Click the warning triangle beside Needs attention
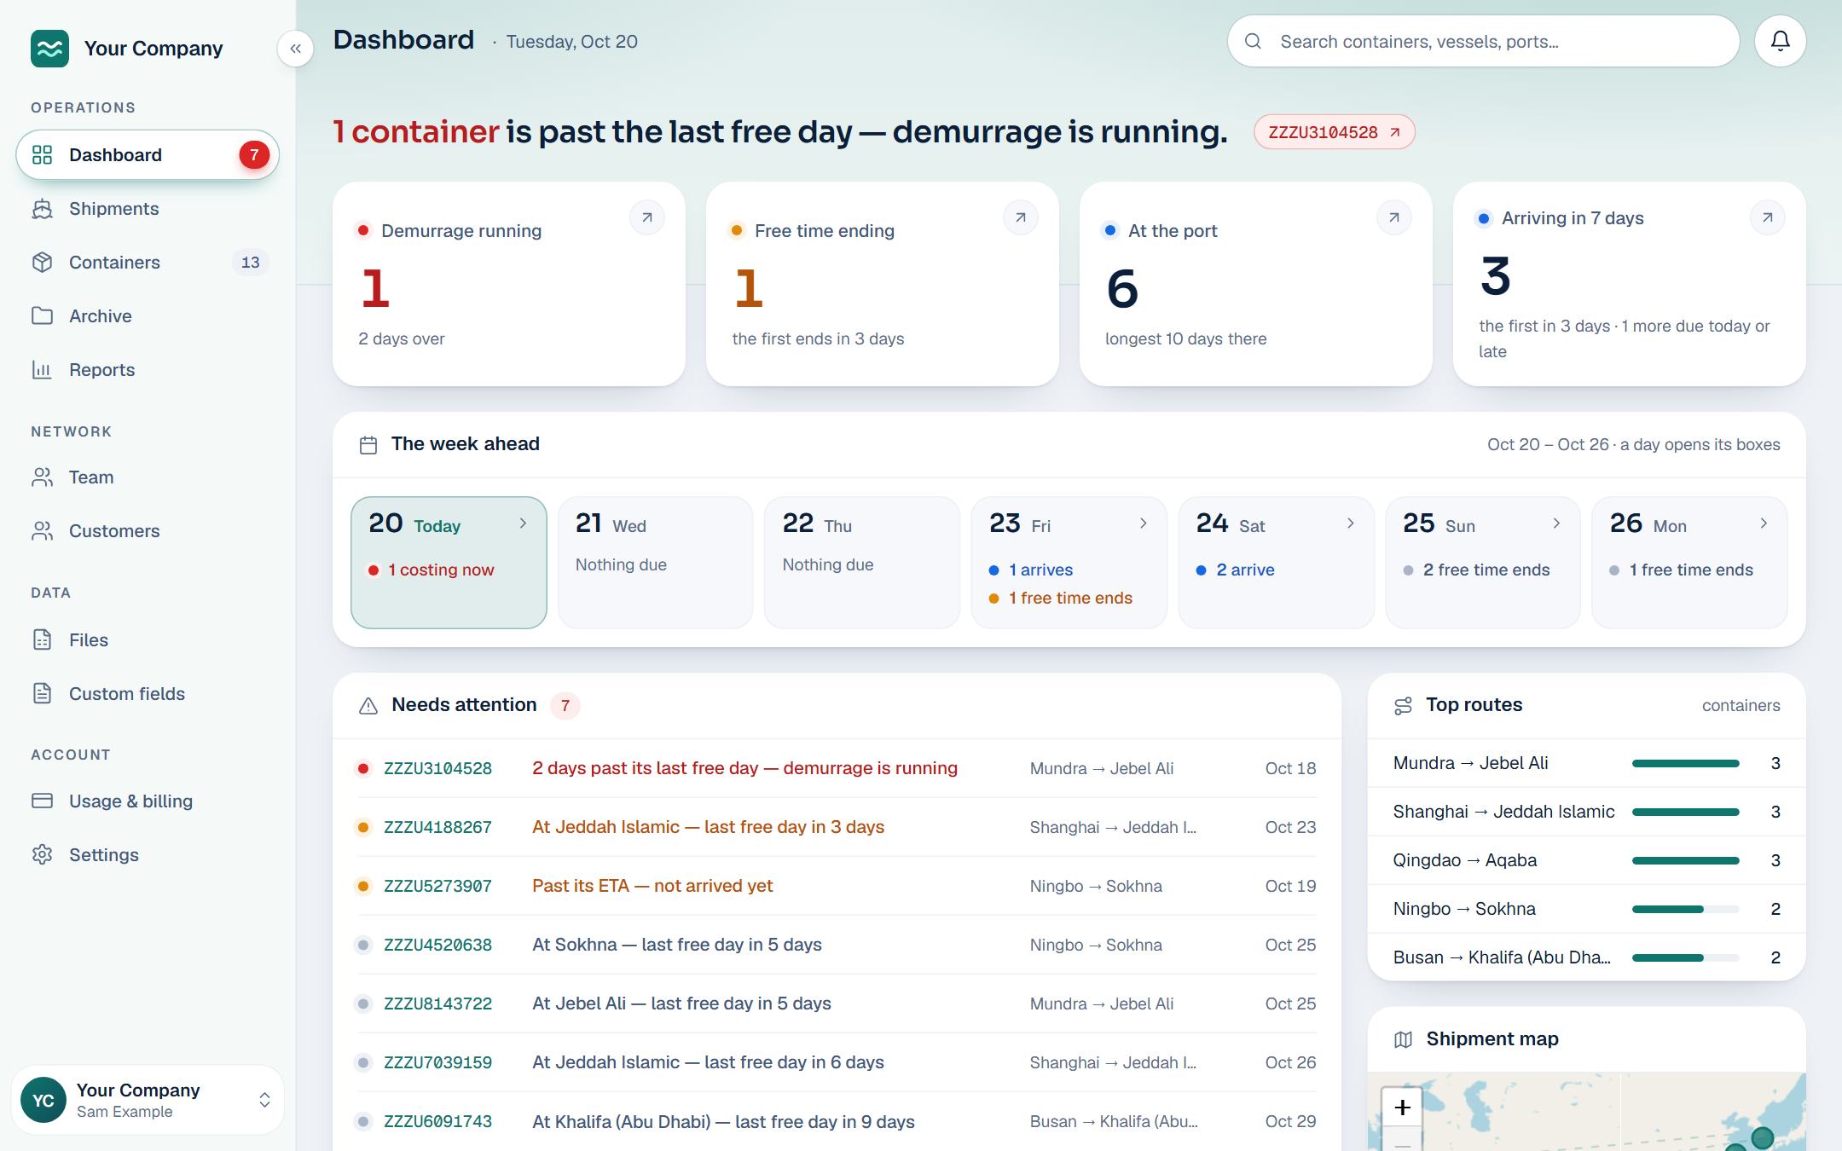 point(368,706)
